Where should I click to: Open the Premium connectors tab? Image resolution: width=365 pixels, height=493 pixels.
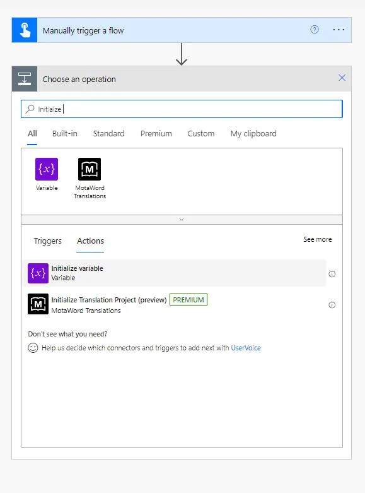pyautogui.click(x=156, y=134)
